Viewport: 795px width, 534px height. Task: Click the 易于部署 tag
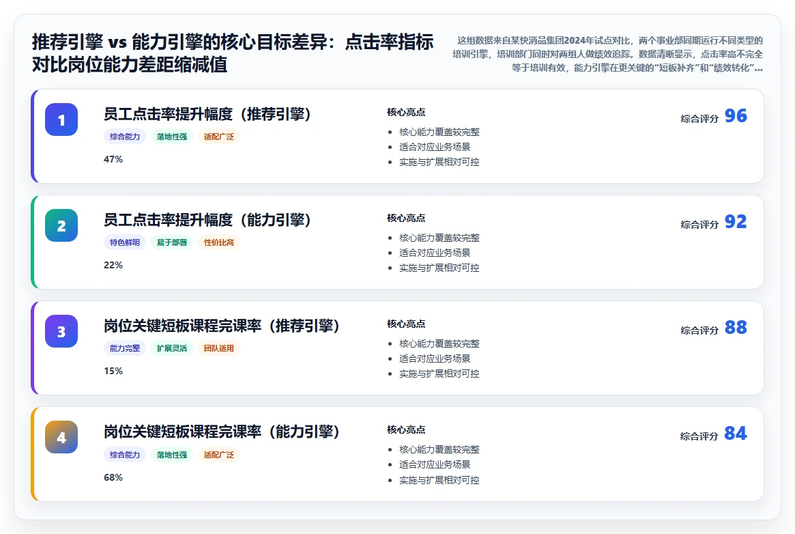(172, 242)
